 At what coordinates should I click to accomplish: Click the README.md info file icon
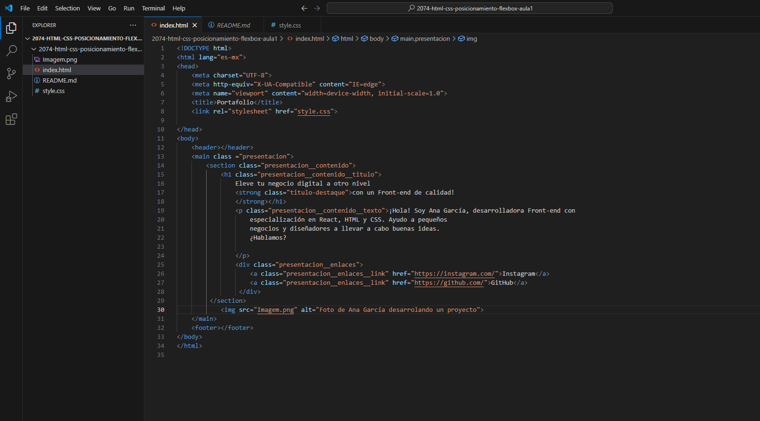[x=37, y=80]
